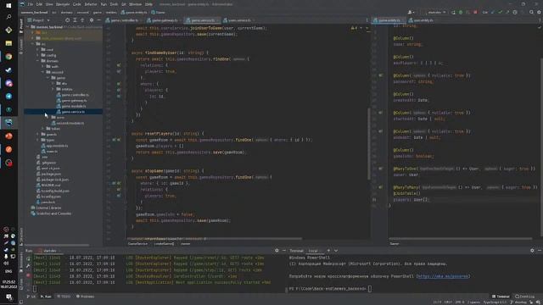Open the Git tool window button
The width and height of the screenshot is (543, 305).
[31, 297]
